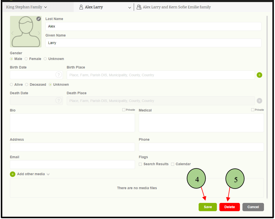Image resolution: width=275 pixels, height=219 pixels.
Task: Click the pencil edit icon on profile photo
Action: point(39,19)
